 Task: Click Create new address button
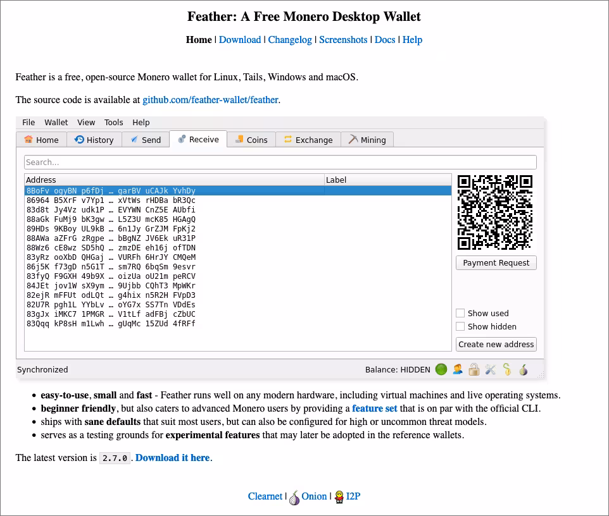click(x=496, y=344)
